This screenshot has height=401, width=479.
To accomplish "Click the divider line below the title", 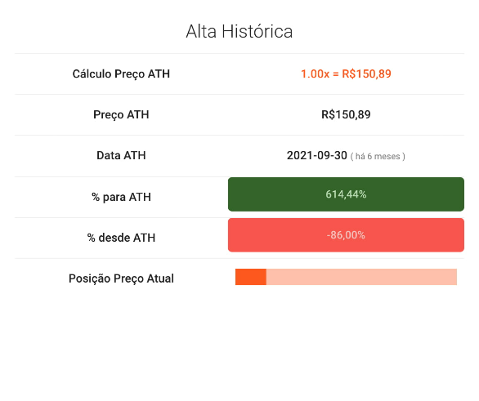I will tap(239, 54).
